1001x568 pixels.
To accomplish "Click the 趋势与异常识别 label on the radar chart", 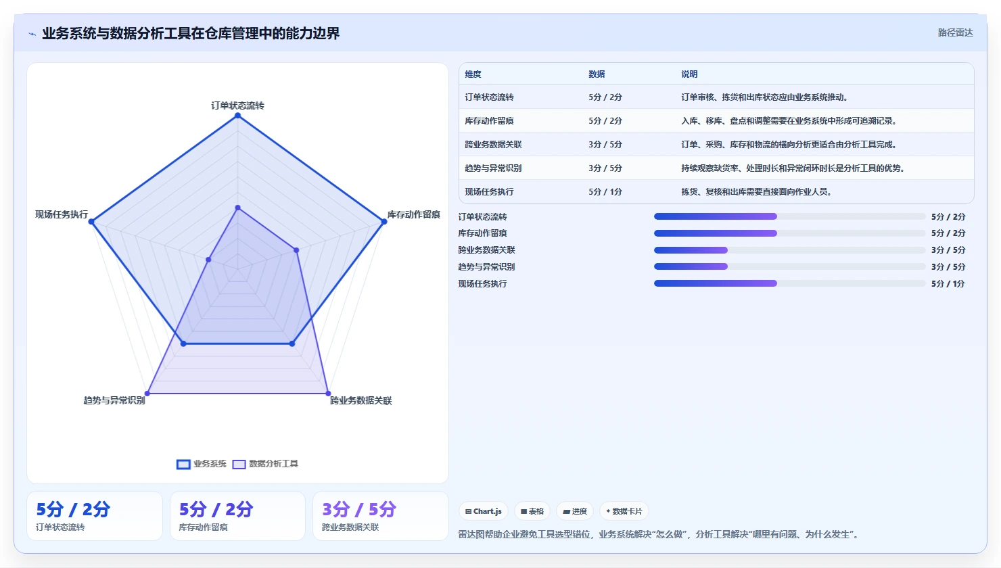I will 114,400.
